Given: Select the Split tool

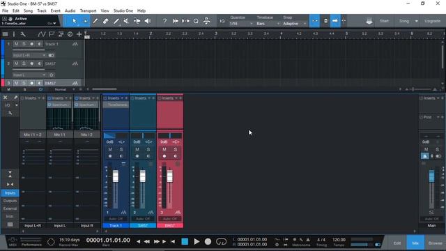Looking at the screenshot, I should (95, 21).
